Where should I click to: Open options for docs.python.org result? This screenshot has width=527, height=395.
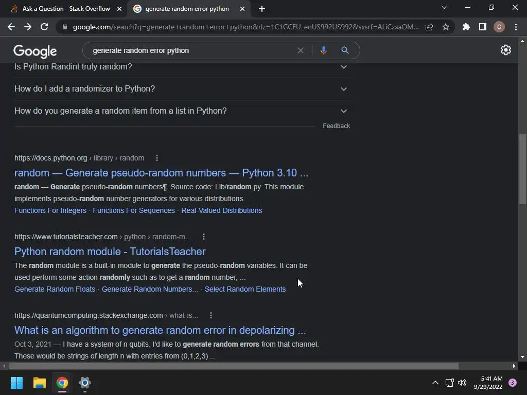(x=156, y=158)
